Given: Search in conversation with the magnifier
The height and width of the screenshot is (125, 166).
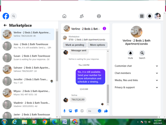Looking at the screenshot, I should pyautogui.click(x=142, y=53).
